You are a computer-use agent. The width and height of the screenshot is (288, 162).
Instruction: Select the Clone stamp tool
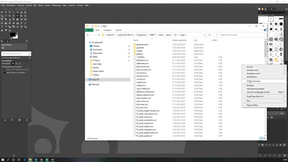(x=18, y=27)
